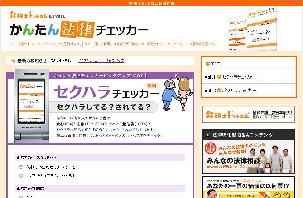Go to the TOP link in the sidebar
The height and width of the screenshot is (198, 303).
(x=215, y=64)
